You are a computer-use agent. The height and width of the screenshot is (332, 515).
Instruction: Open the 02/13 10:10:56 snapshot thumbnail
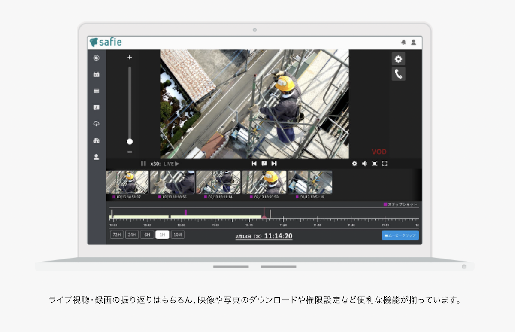click(173, 182)
